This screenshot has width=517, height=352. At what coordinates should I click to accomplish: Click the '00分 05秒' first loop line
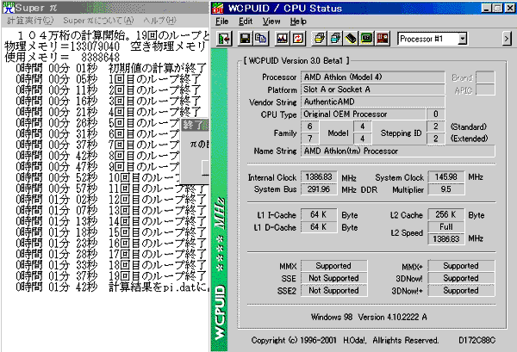(x=109, y=79)
